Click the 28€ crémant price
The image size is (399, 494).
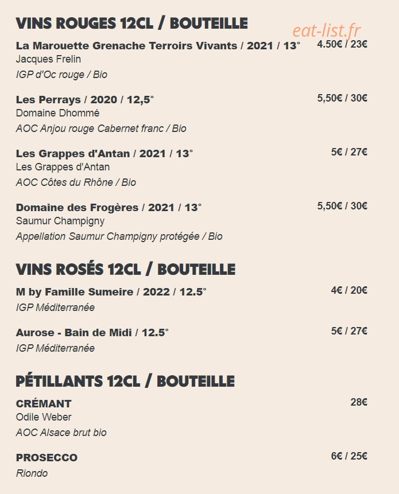click(359, 402)
